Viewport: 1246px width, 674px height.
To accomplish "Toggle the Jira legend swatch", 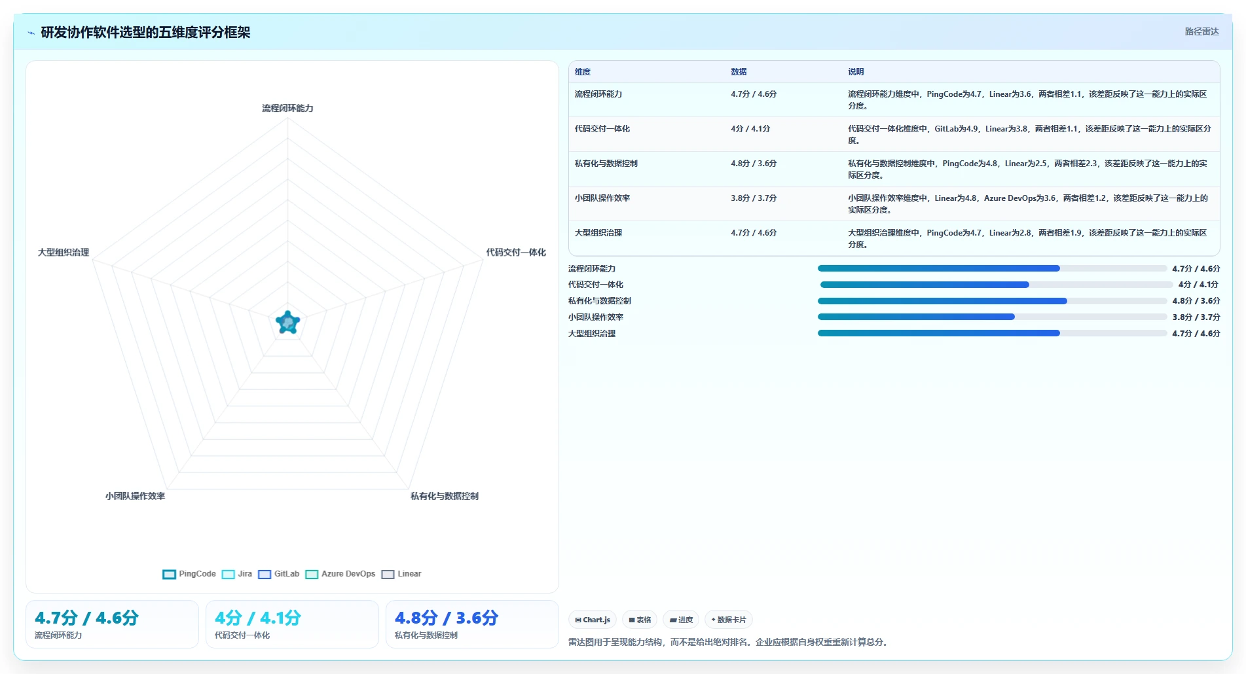I will [x=228, y=574].
